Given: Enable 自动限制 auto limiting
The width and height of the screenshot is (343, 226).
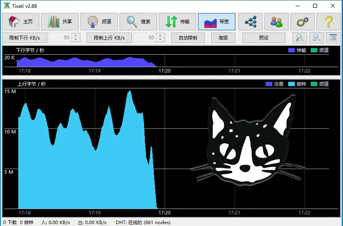Looking at the screenshot, I should [188, 38].
